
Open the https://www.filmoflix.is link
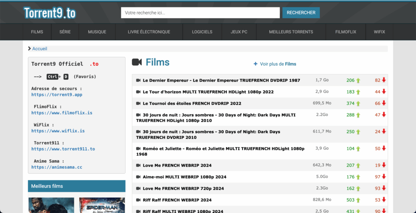pyautogui.click(x=62, y=113)
